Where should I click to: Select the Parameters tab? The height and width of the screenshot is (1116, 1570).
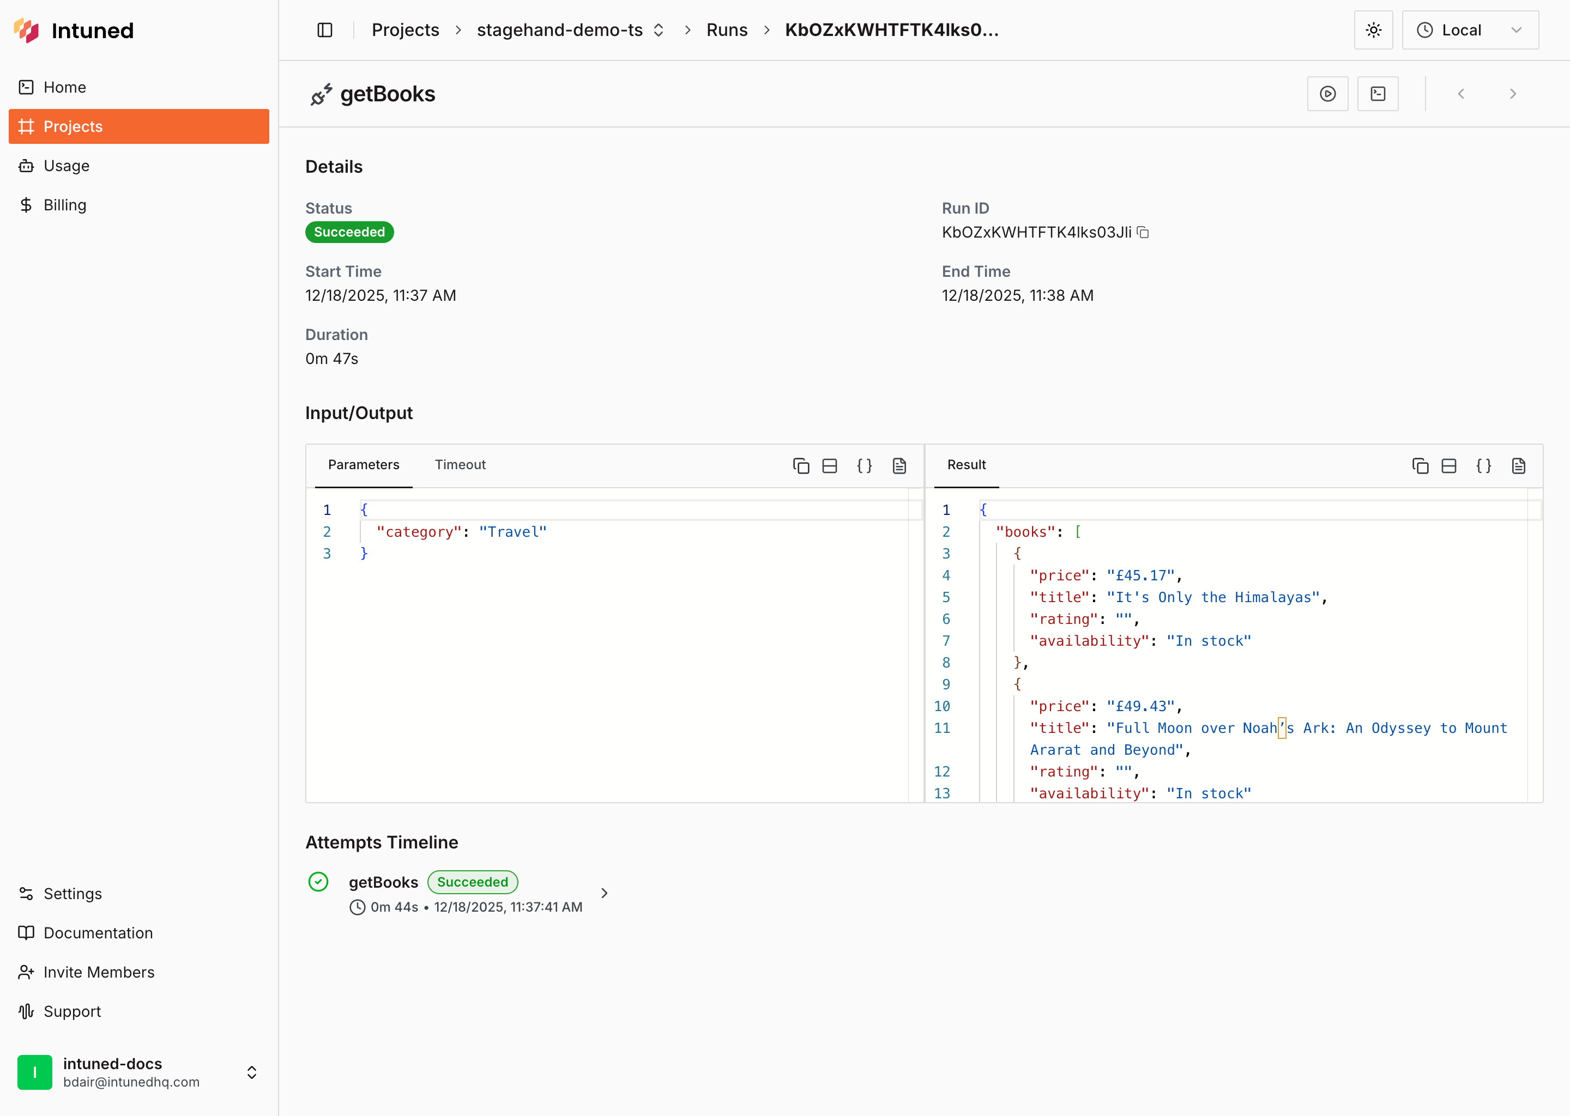pos(363,464)
